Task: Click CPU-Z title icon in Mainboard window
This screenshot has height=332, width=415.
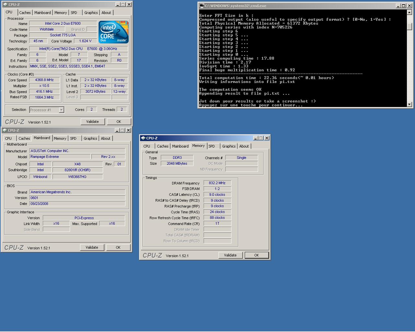Action: click(5, 130)
